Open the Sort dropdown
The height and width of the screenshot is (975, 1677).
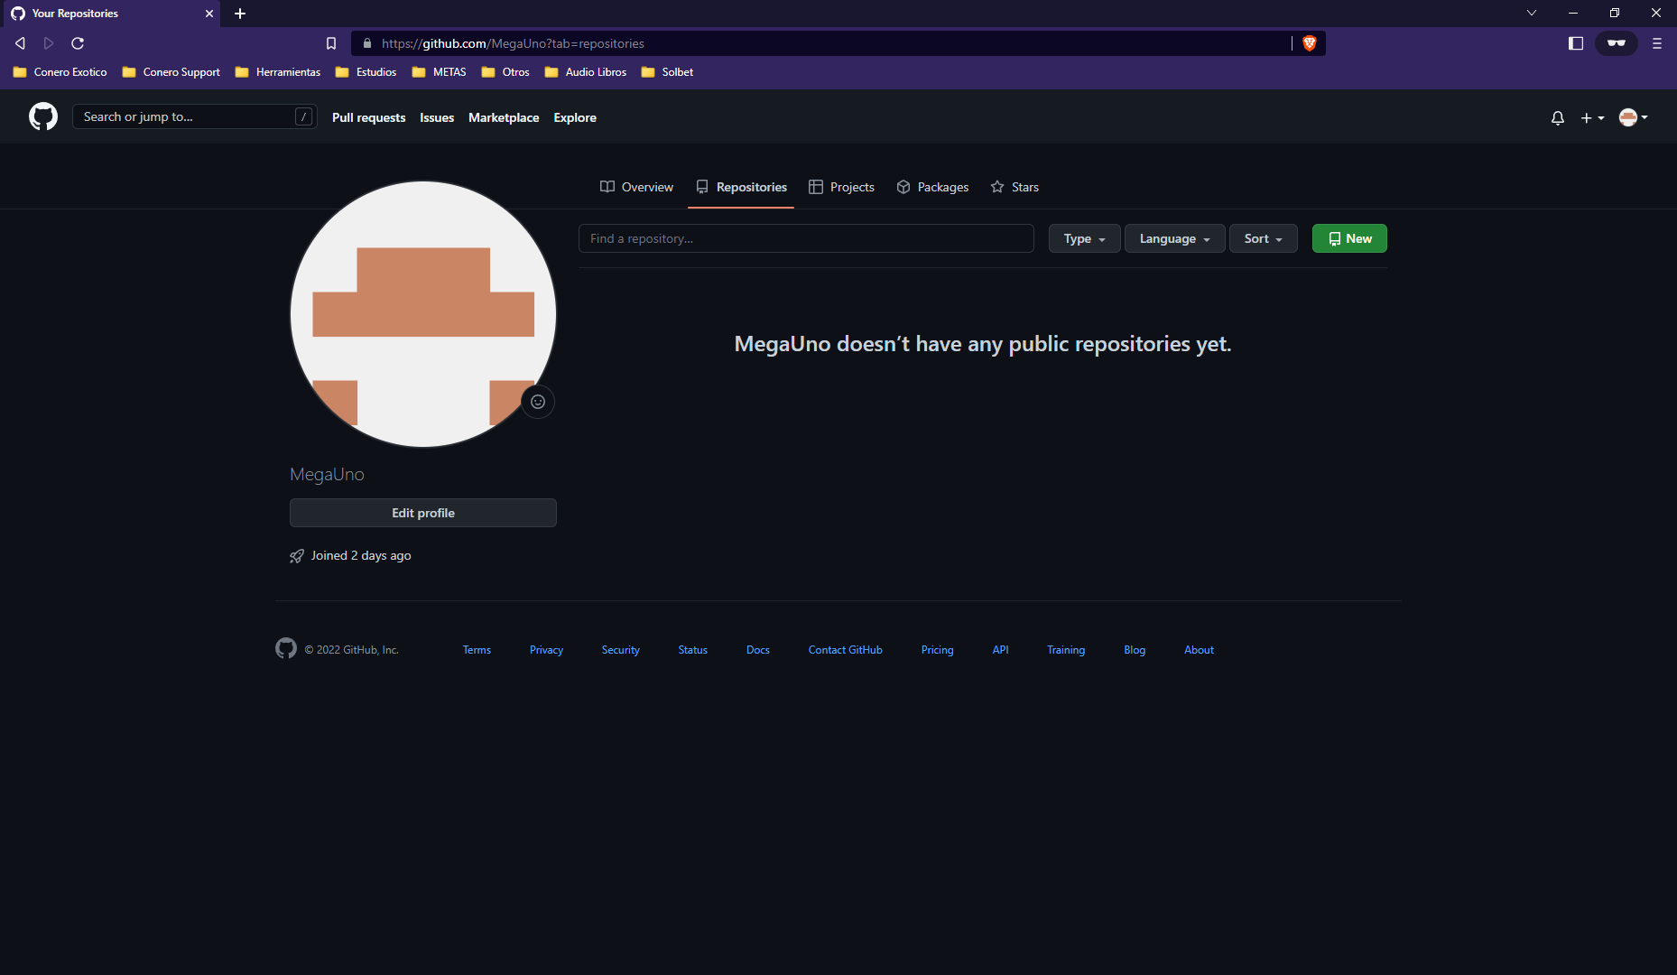point(1263,238)
